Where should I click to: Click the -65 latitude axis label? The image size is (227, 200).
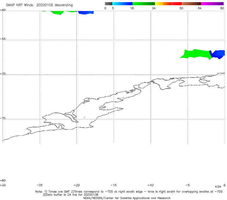click(x=3, y=39)
